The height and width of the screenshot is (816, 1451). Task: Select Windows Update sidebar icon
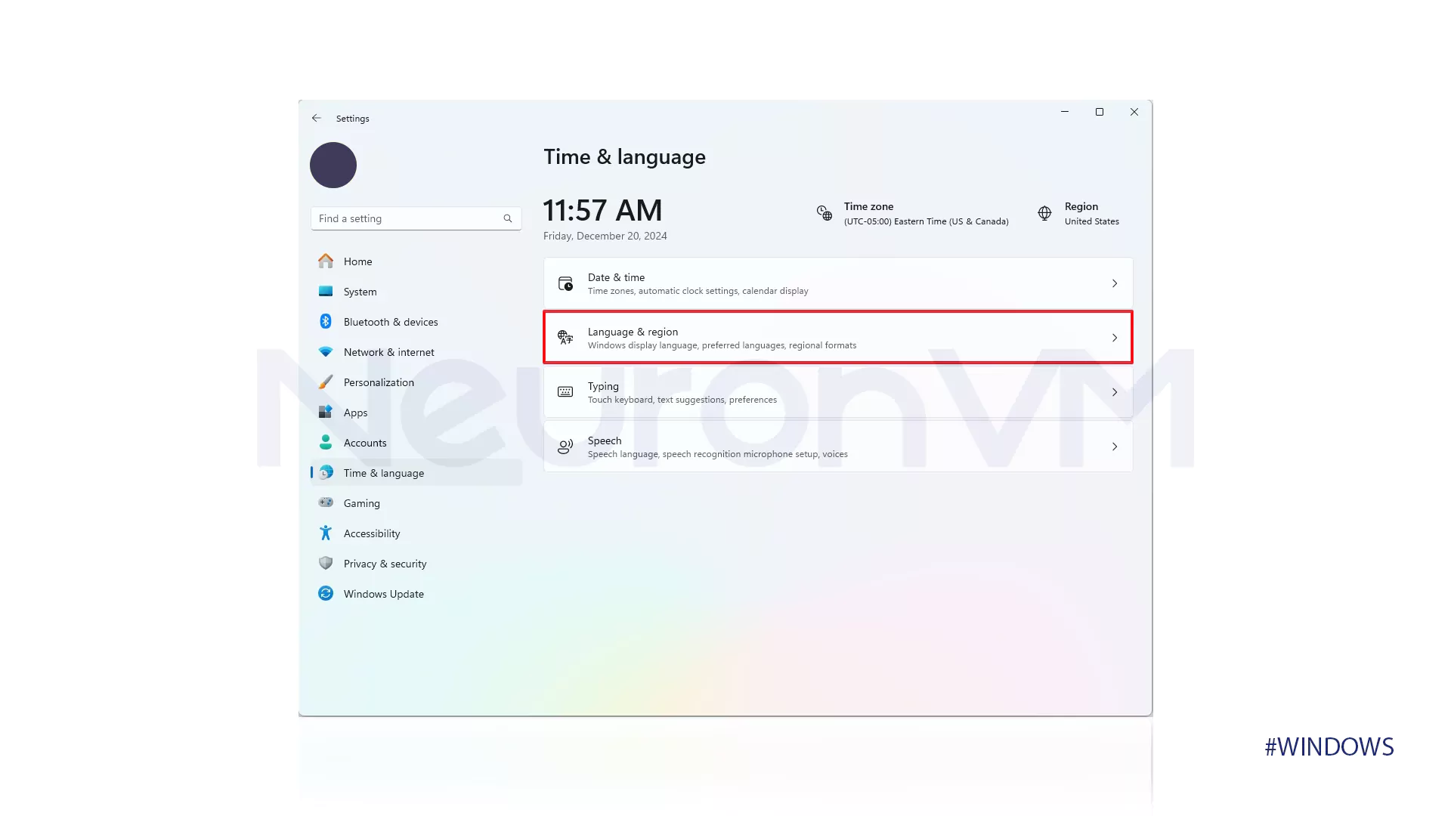tap(326, 594)
